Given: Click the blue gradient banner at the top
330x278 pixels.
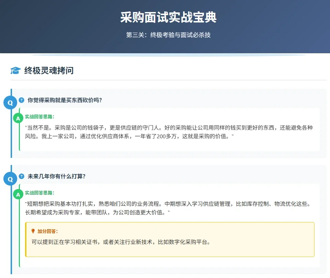Looking at the screenshot, I should [165, 26].
